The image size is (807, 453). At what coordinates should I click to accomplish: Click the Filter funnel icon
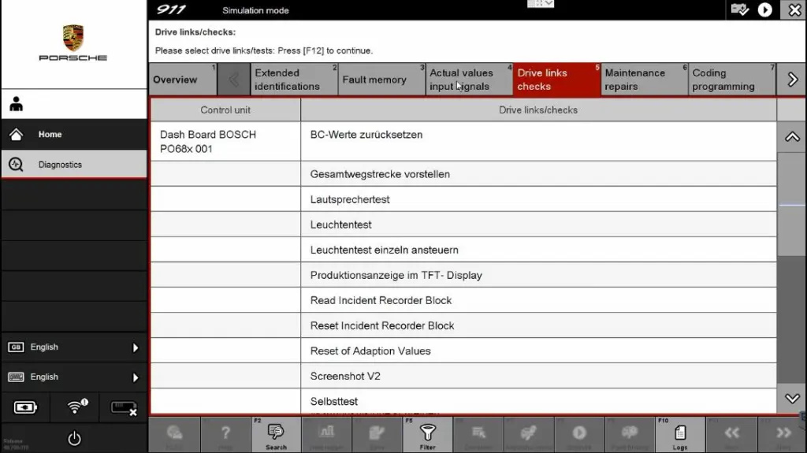(427, 434)
